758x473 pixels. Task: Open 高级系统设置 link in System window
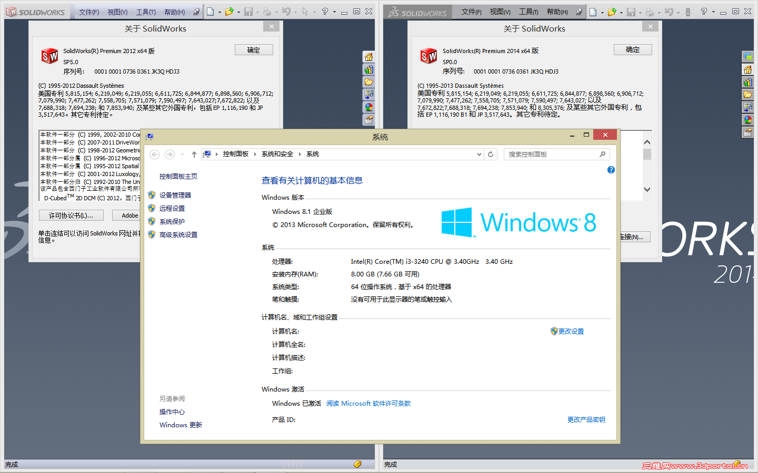(x=178, y=235)
